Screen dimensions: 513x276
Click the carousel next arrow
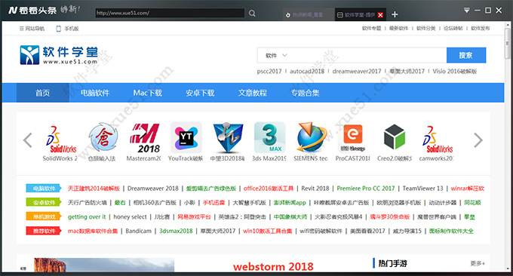point(478,140)
